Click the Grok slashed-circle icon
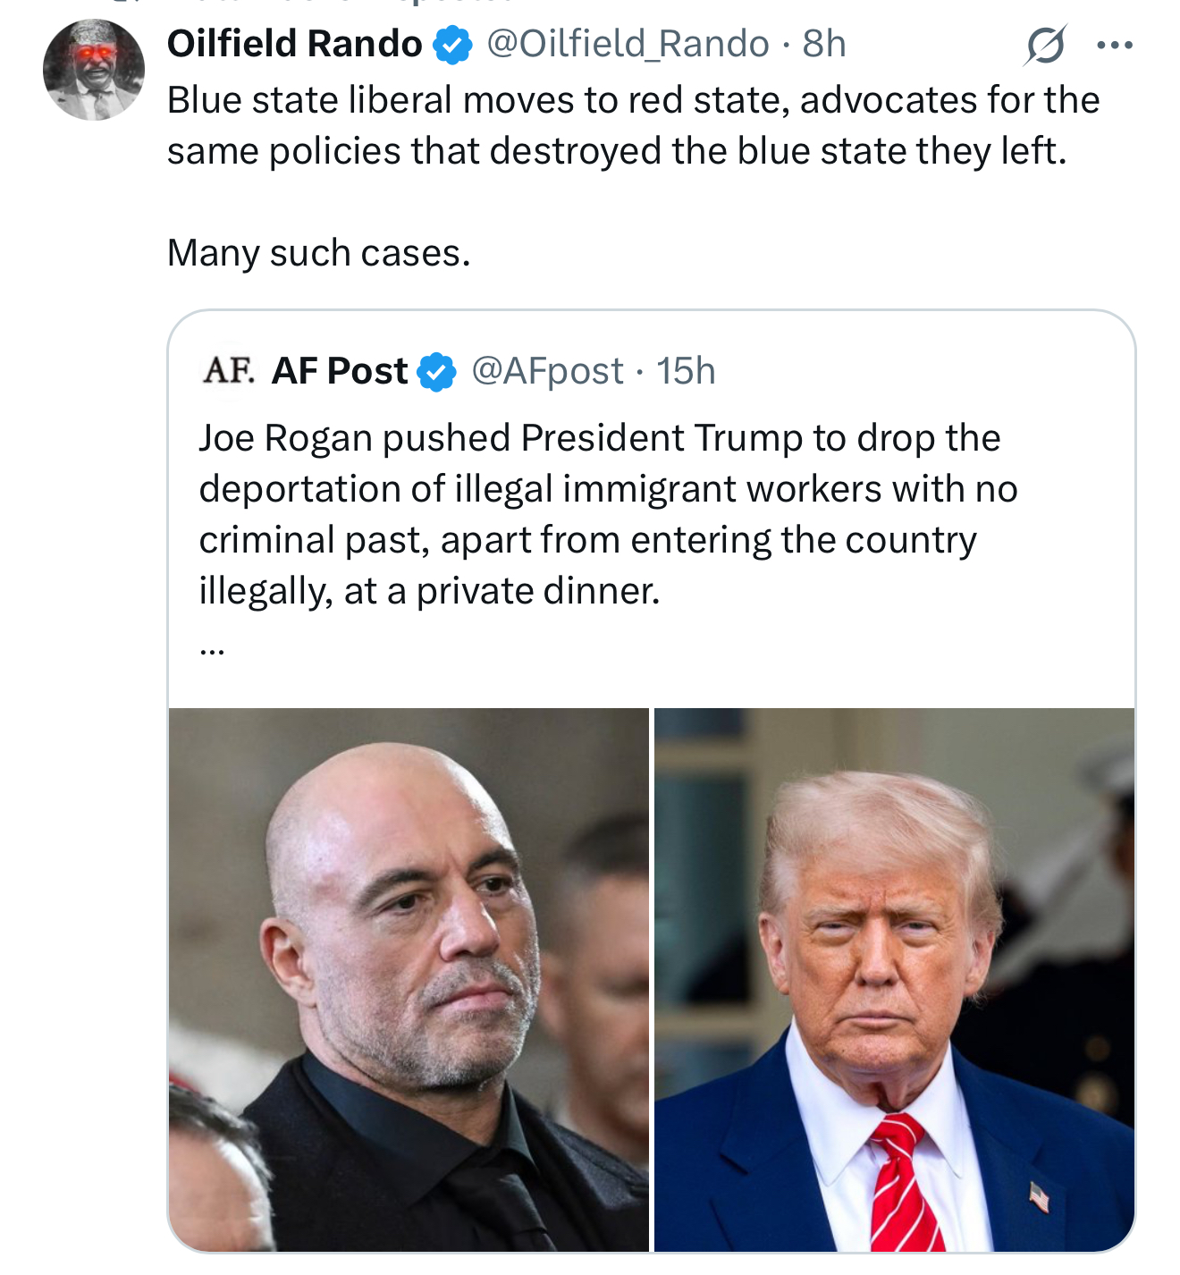1180x1275 pixels. pos(1045,45)
